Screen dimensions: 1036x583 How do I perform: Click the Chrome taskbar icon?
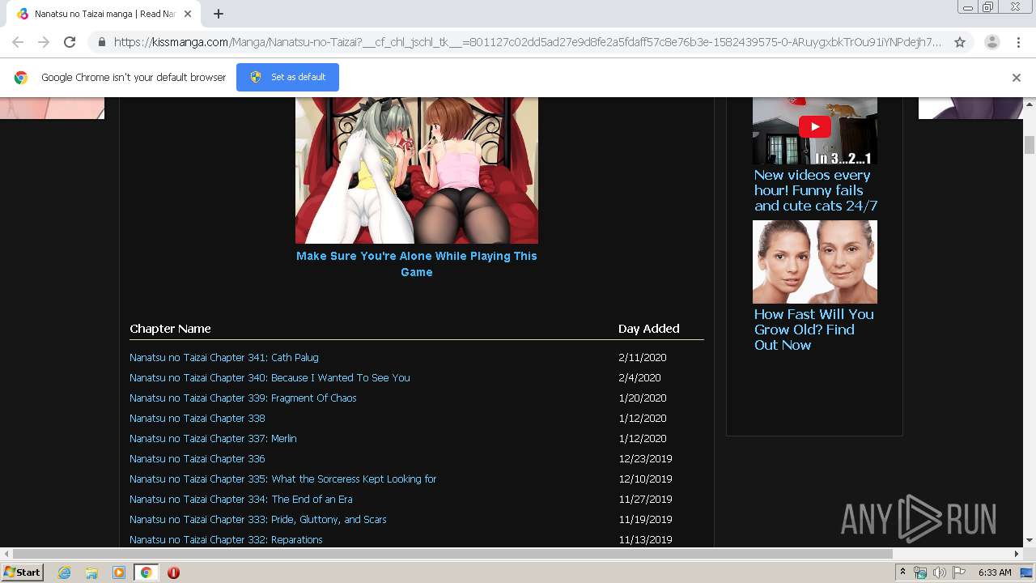coord(146,572)
